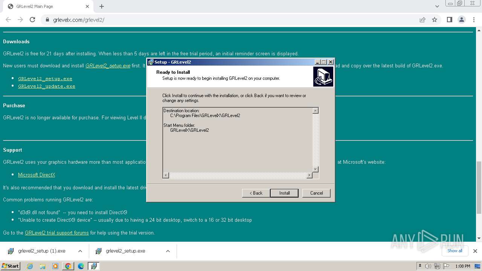Open tab search dropdown arrow
482x271 pixels.
[437, 6]
